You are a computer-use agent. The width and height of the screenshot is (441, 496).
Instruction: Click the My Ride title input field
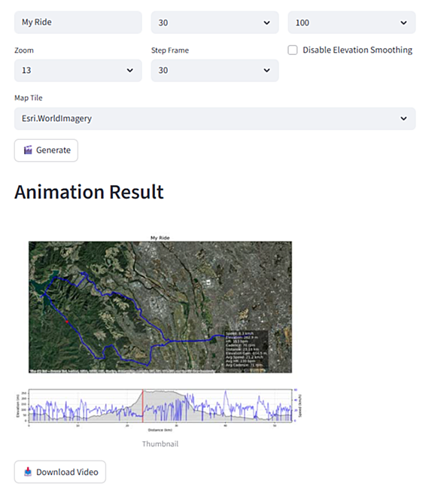point(78,23)
